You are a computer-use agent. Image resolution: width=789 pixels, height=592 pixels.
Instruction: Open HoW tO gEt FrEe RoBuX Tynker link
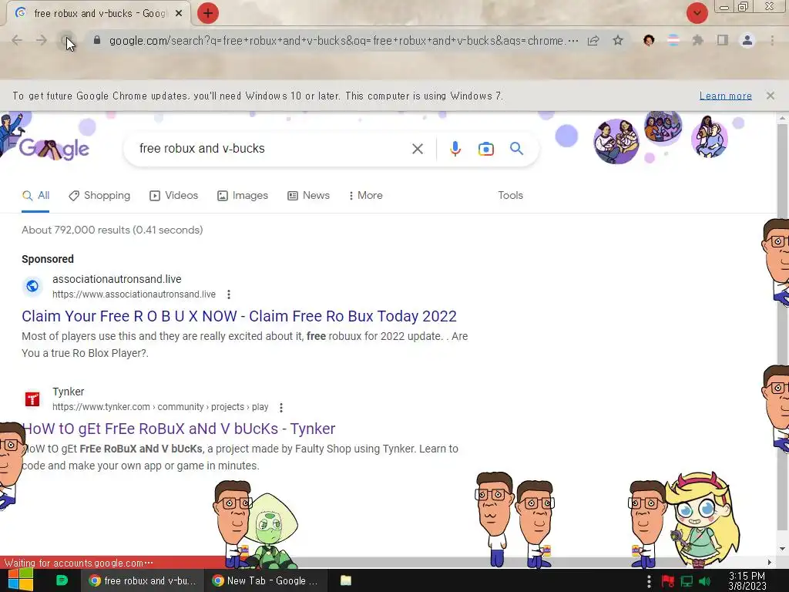point(179,429)
